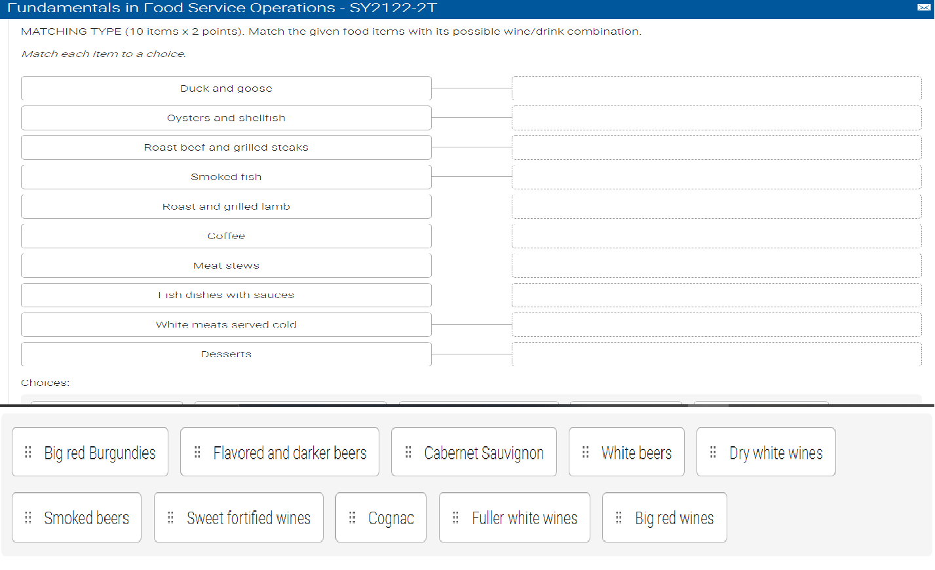Viewport: 935px width, 570px height.
Task: Click the answer slot beside Roast beef and grilled steaks
Action: coord(717,147)
